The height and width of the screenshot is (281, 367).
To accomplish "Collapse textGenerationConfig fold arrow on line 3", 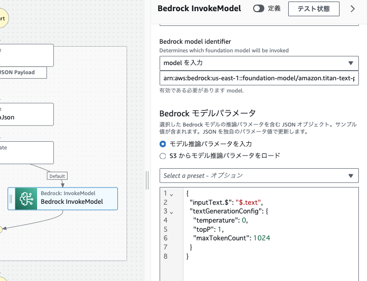I will 172,213.
